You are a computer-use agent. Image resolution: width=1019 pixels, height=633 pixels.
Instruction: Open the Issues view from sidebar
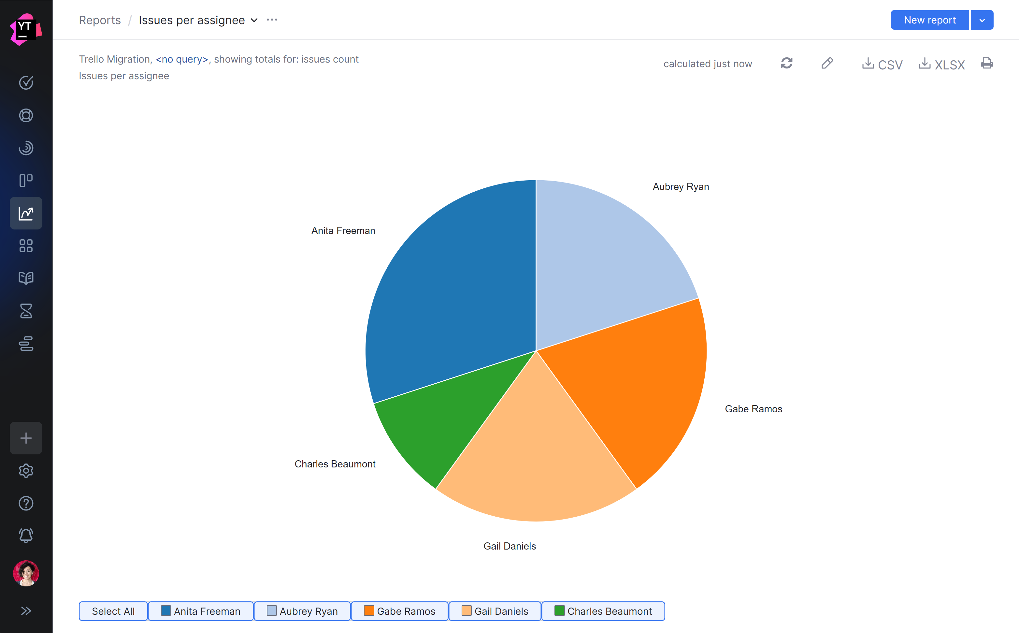tap(26, 83)
